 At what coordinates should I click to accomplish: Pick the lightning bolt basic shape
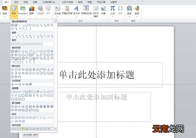[41, 58]
